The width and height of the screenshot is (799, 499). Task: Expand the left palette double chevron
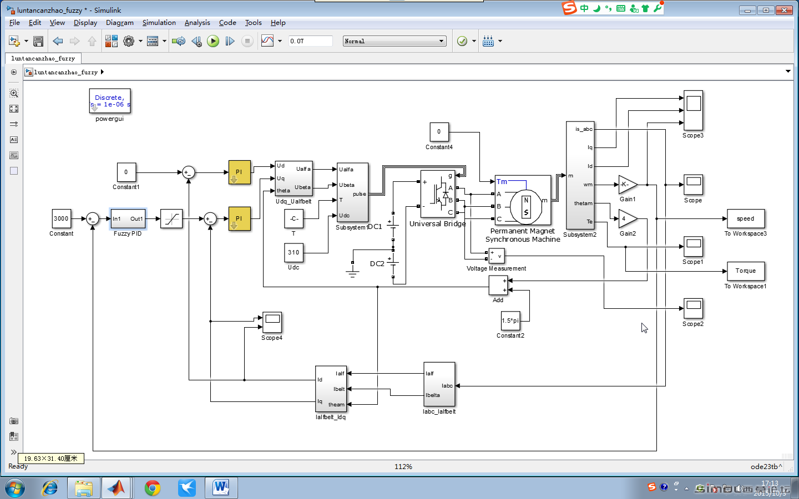point(14,452)
